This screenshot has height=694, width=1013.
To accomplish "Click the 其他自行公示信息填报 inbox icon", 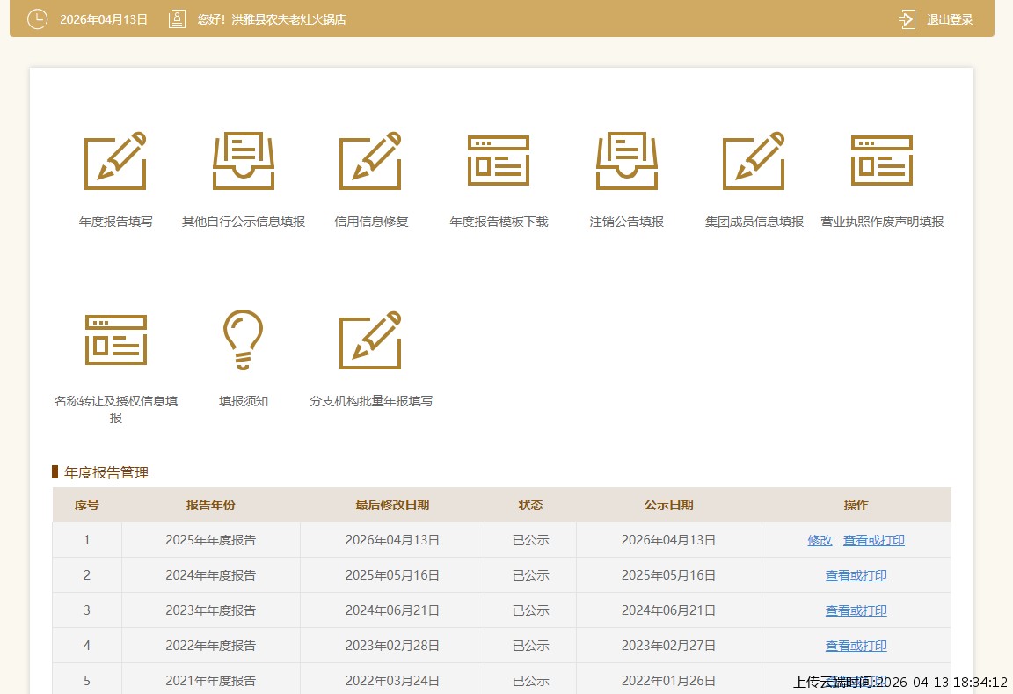I will tap(244, 162).
